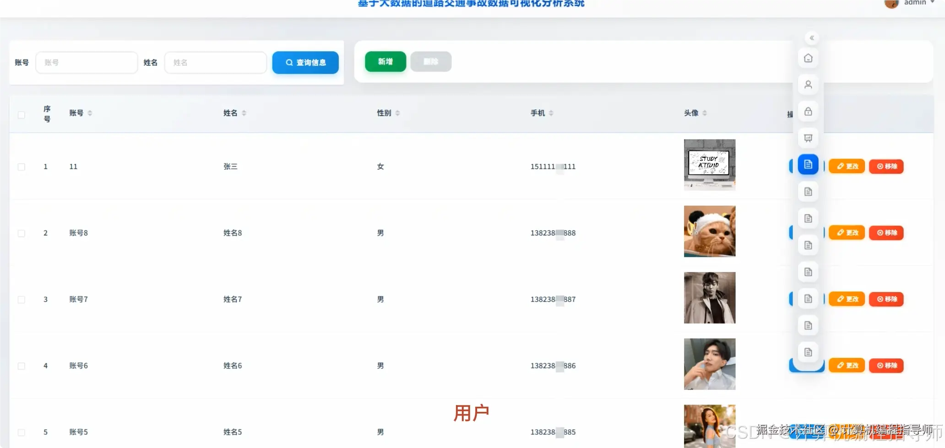Click the admin avatar icon
Screen dimensions: 945x448
pos(891,4)
